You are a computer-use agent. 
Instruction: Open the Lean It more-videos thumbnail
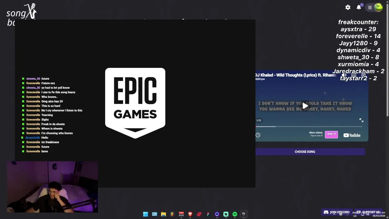click(331, 134)
